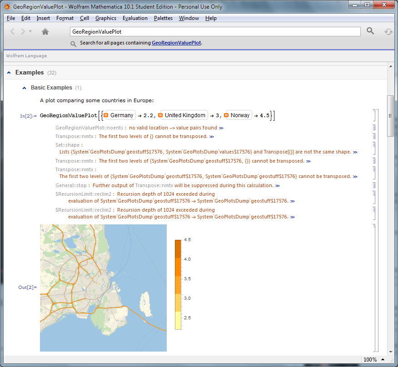Open the Help menu
The width and height of the screenshot is (398, 367).
click(211, 18)
